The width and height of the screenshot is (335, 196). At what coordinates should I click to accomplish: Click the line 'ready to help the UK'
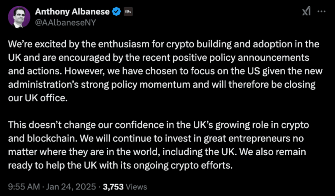120,166
